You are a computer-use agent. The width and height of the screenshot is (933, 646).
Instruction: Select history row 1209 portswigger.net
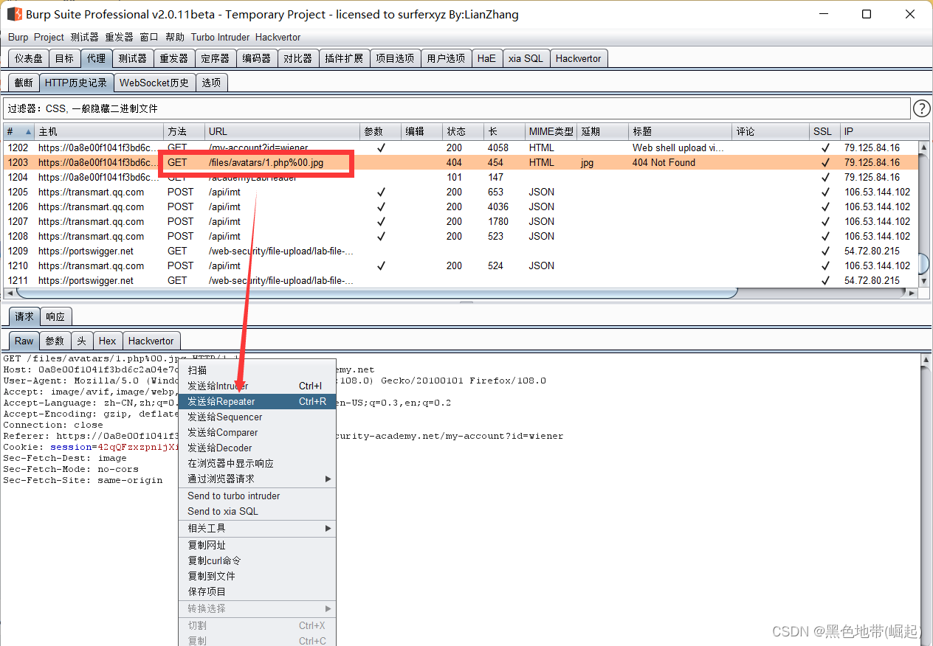461,251
